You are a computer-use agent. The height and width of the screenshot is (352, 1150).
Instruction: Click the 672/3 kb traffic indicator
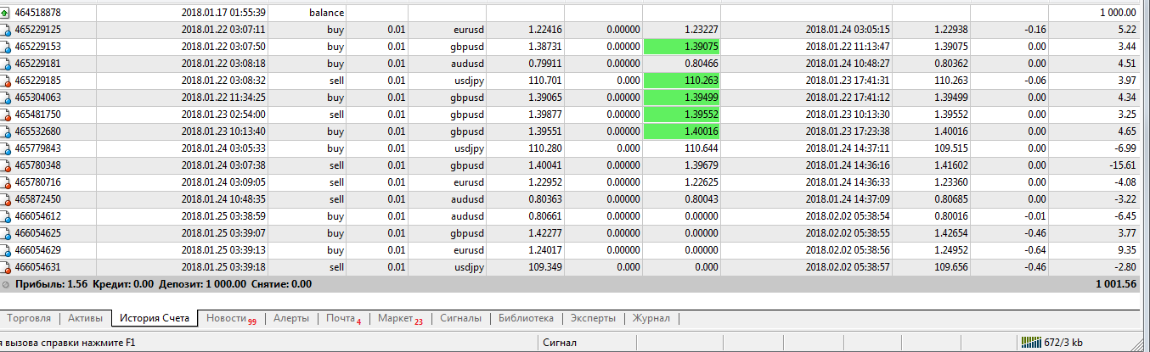[1063, 343]
